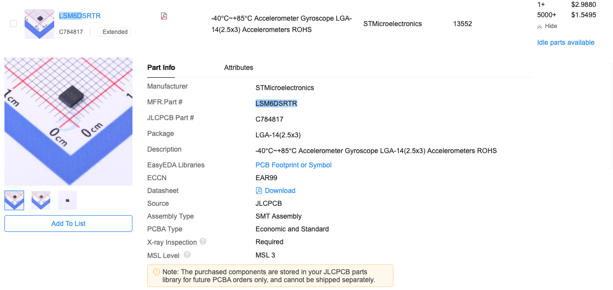Collapse details with the Hide chevron
613x290 pixels.
point(547,26)
